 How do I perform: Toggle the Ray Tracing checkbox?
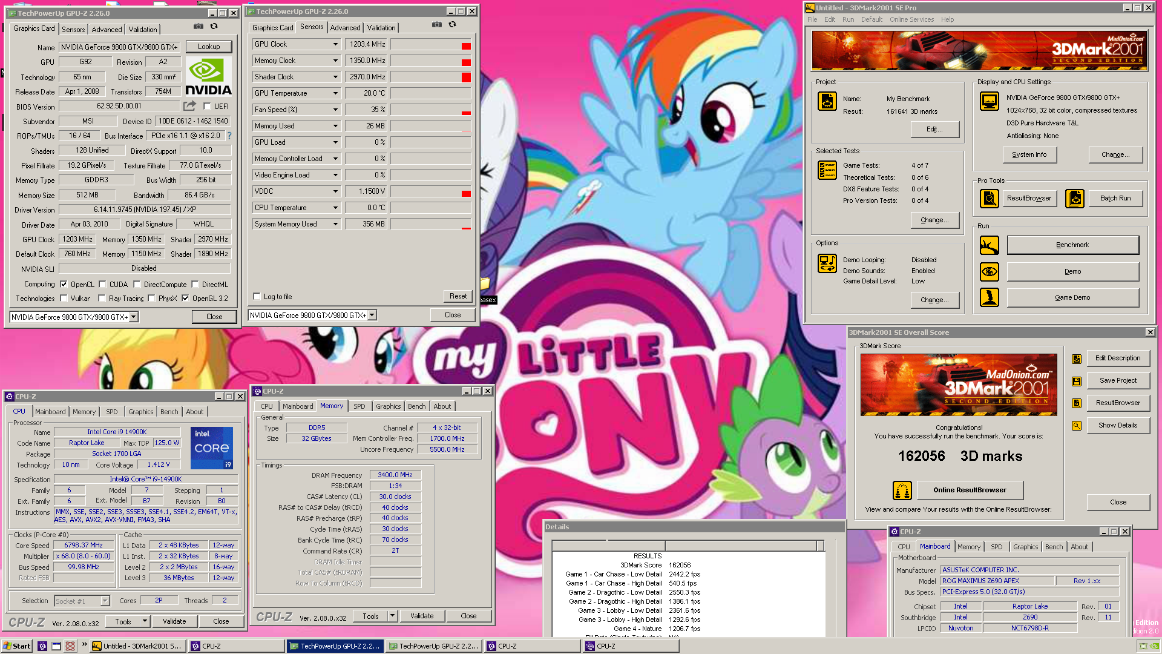pyautogui.click(x=102, y=298)
